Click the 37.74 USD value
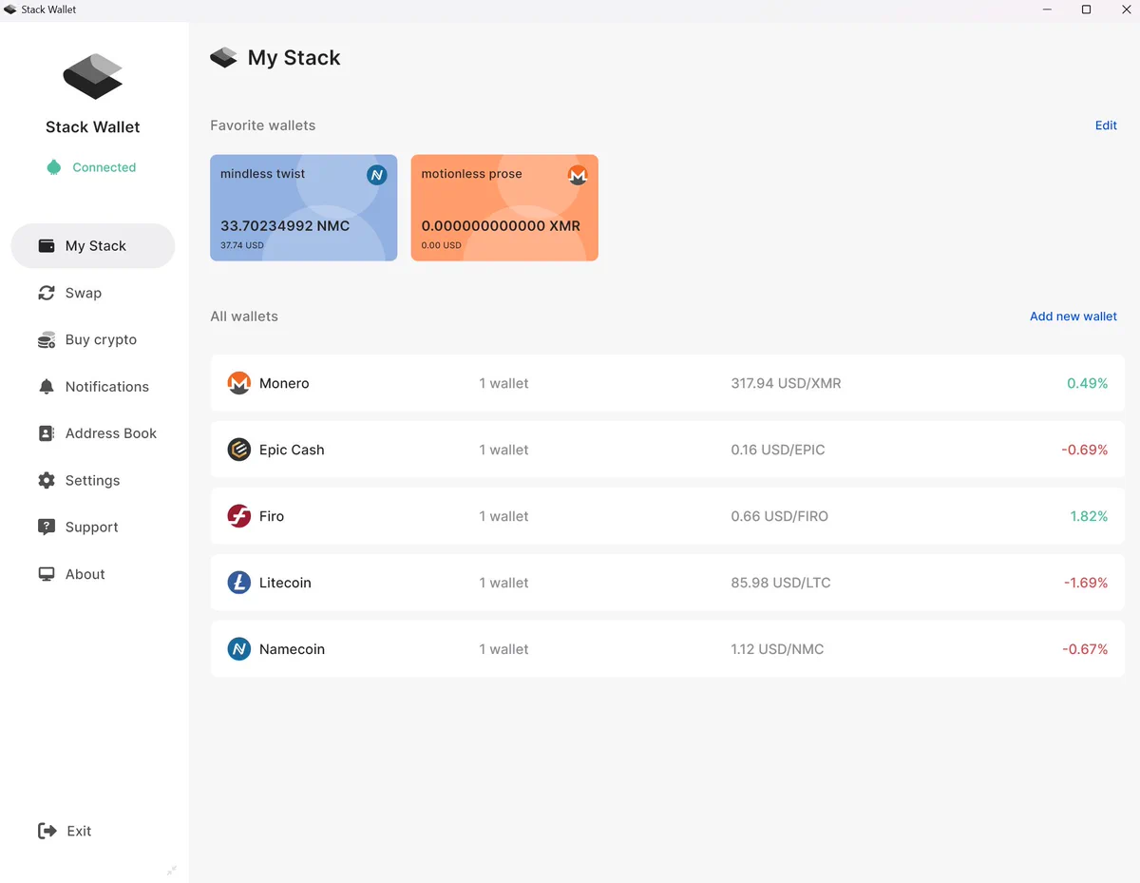 tap(241, 245)
